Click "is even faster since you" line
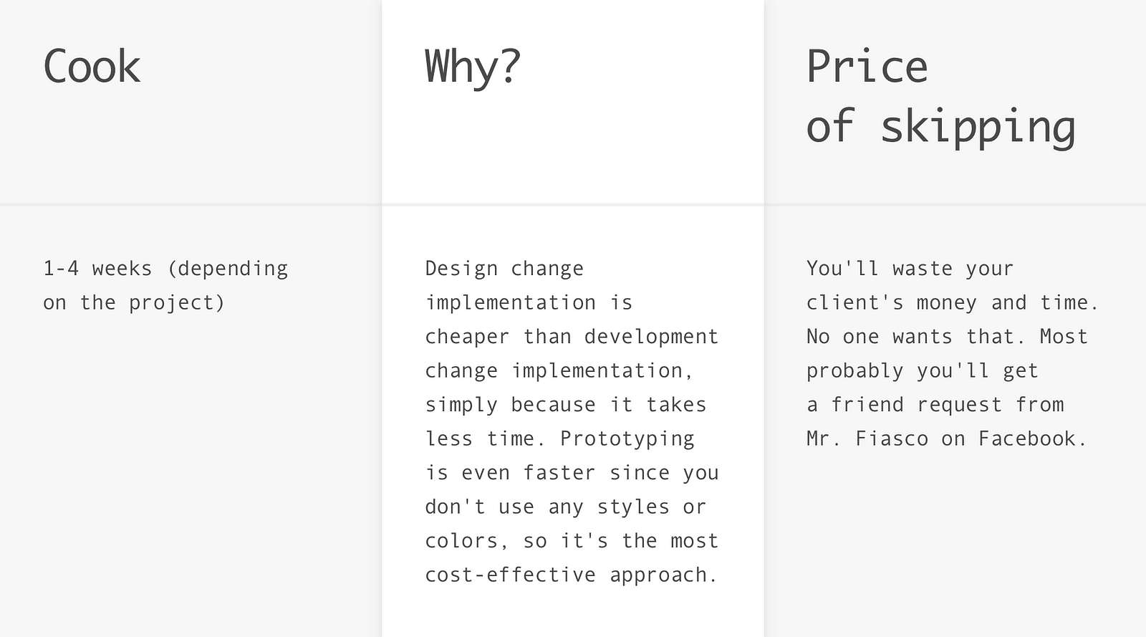Viewport: 1146px width, 637px height. click(x=572, y=473)
